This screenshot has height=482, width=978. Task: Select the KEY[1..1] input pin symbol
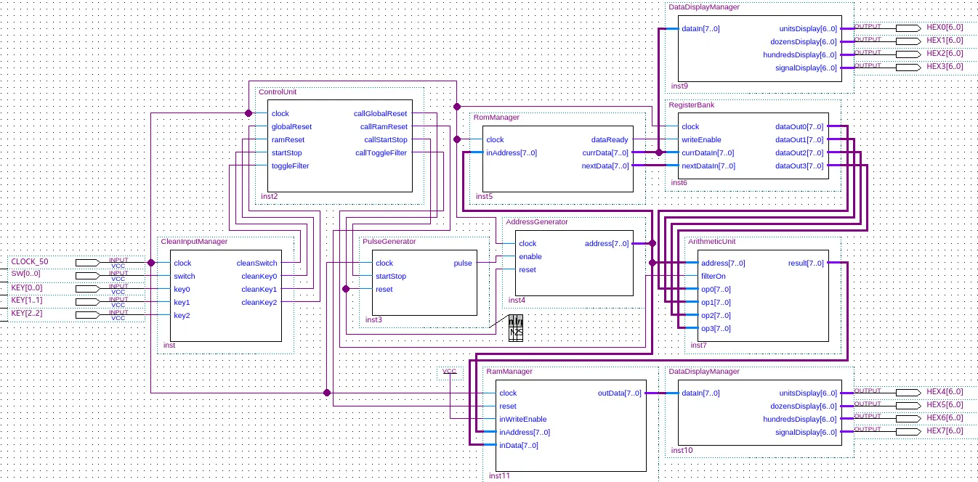coord(88,301)
